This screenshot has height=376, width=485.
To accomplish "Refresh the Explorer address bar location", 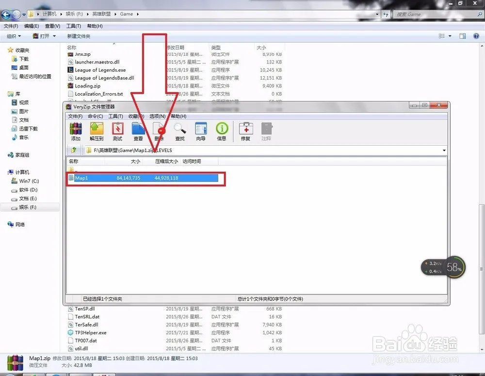I will pos(386,14).
